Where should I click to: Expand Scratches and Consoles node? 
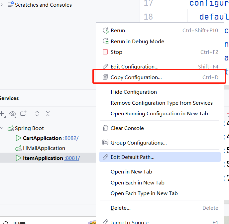(2, 5)
